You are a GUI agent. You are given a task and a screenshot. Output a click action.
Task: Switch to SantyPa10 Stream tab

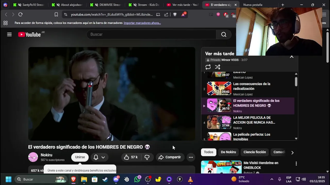tap(29, 5)
